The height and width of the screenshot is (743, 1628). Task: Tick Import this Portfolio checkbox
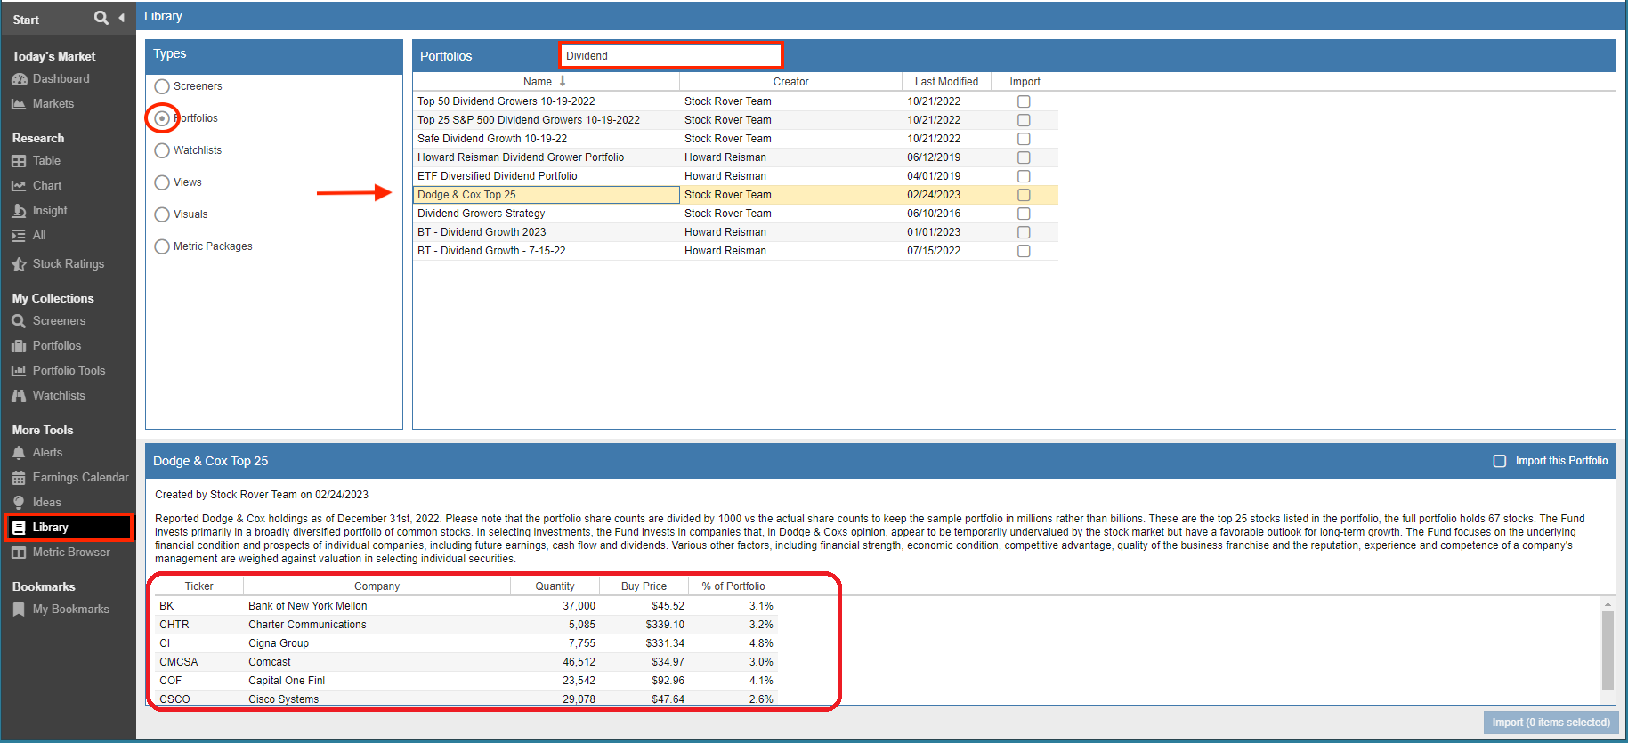(x=1500, y=461)
